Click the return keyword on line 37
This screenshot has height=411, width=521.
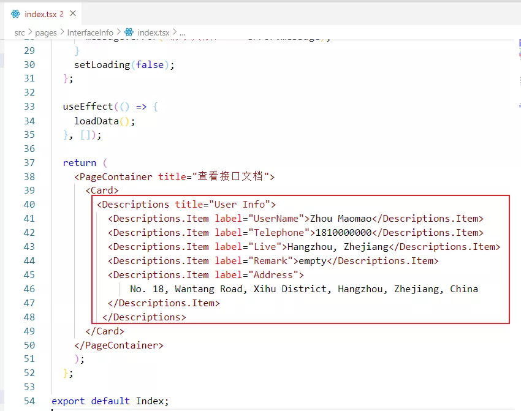80,163
